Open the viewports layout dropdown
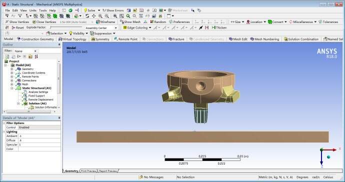345x182 pixels. [x=170, y=16]
